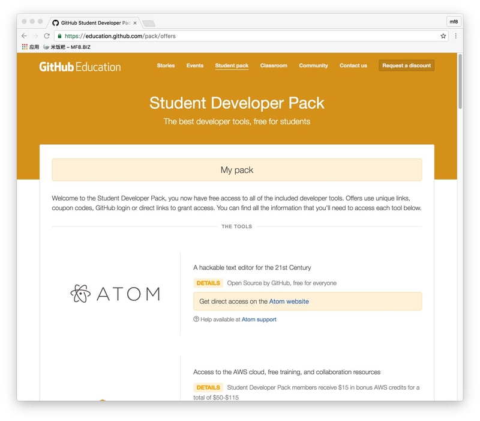This screenshot has height=421, width=480.
Task: Click the browser back arrow
Action: 24,36
